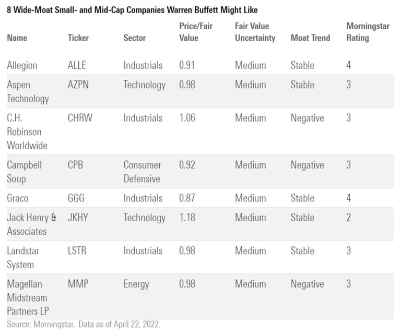Click the Campbell Soup company name
Screen dimensions: 401x336
[x=25, y=172]
